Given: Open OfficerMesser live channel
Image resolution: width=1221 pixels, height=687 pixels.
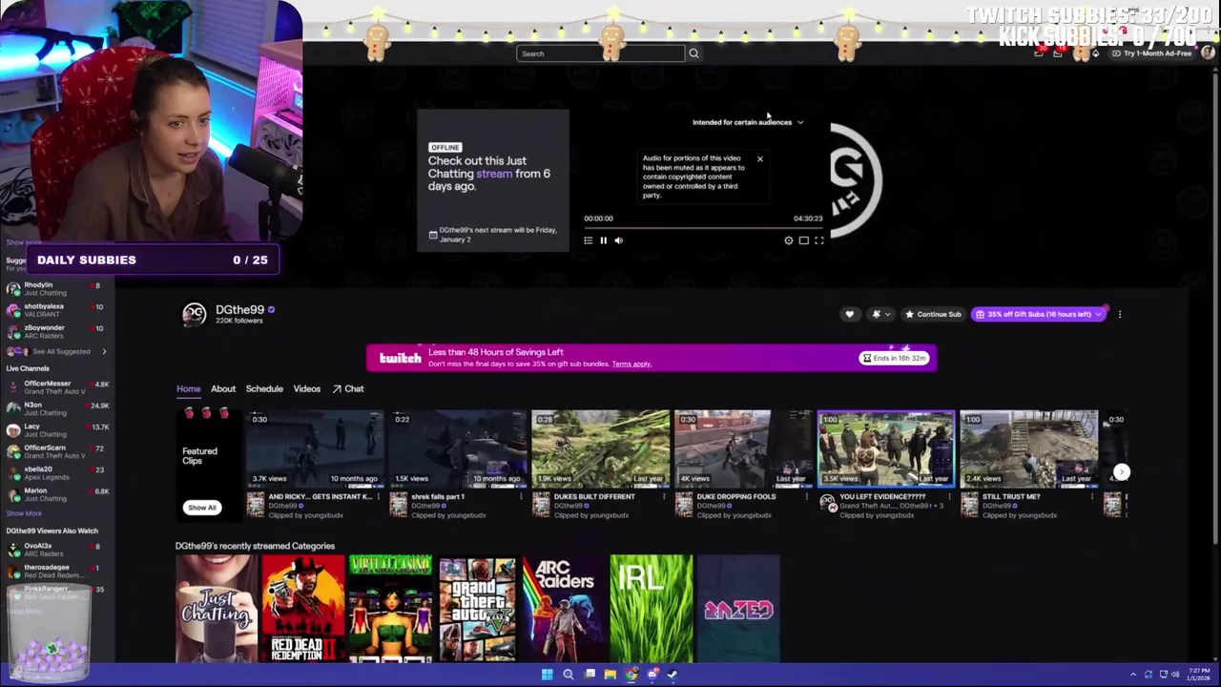Looking at the screenshot, I should [x=57, y=387].
